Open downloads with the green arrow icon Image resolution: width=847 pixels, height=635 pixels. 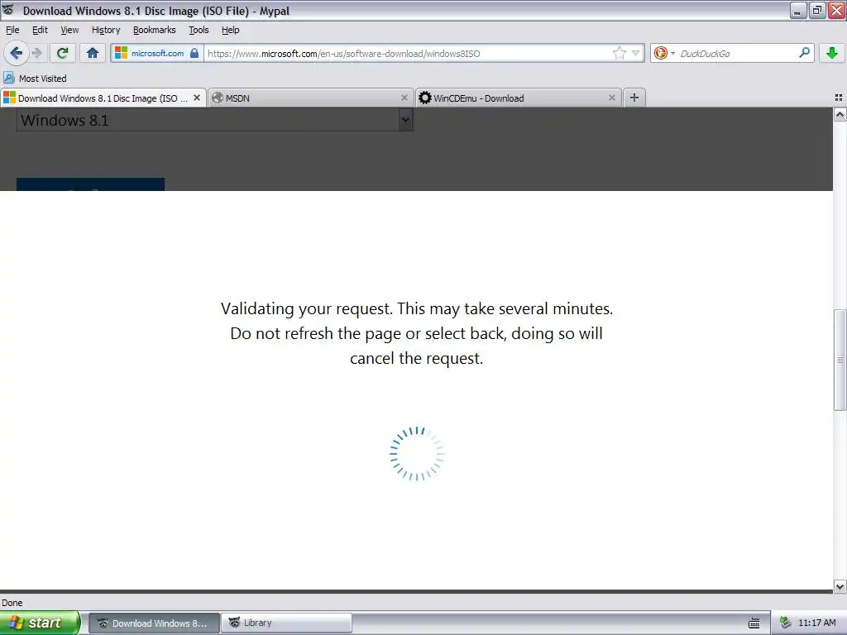coord(832,53)
